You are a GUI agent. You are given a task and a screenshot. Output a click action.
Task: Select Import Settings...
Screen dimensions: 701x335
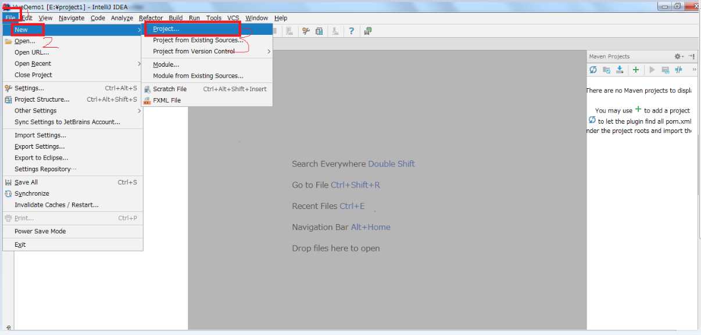73,135
